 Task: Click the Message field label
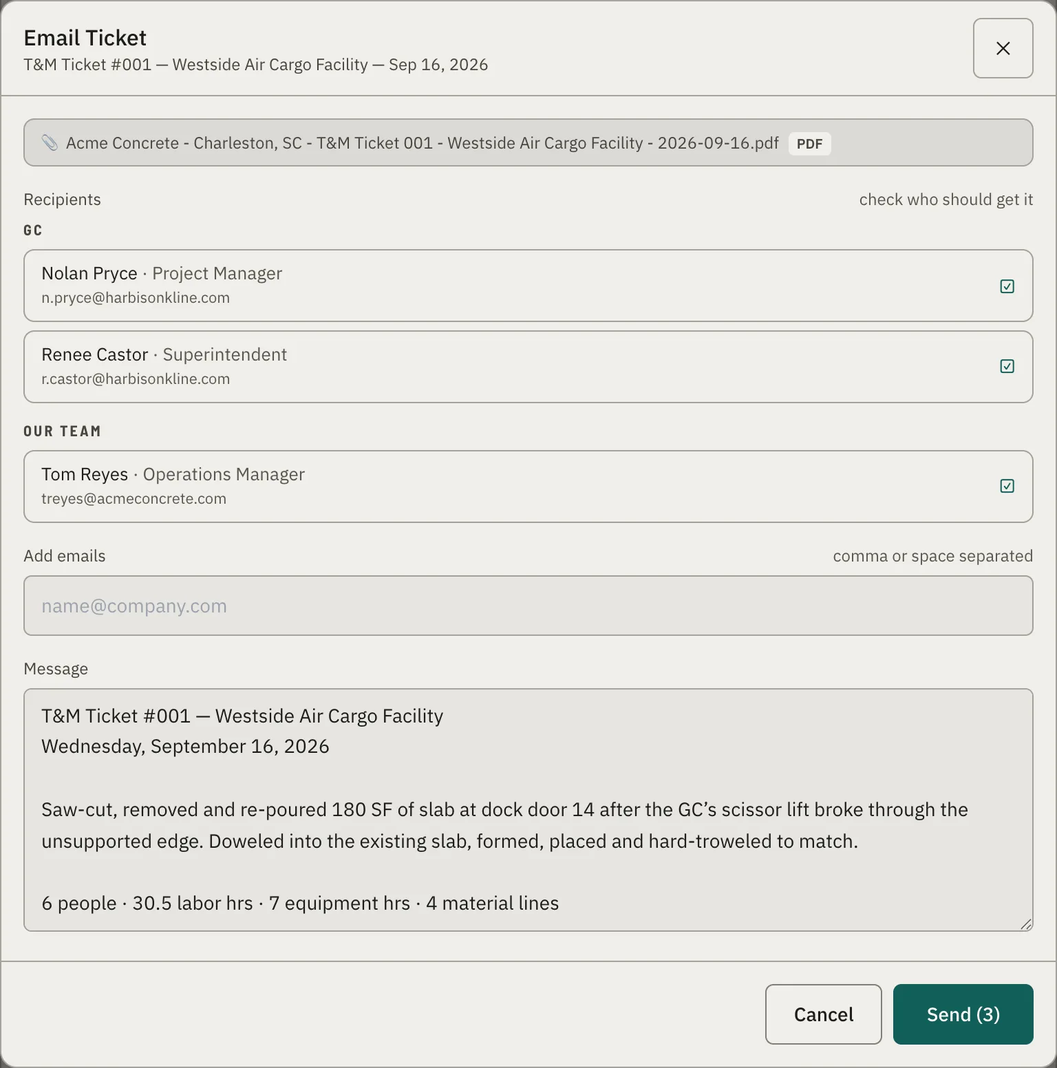(x=56, y=669)
